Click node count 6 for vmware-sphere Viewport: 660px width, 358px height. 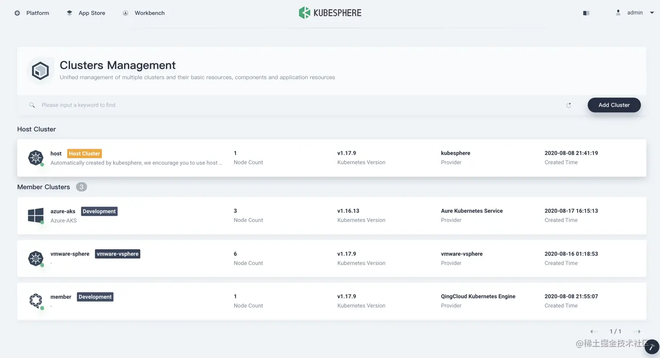[x=235, y=254]
